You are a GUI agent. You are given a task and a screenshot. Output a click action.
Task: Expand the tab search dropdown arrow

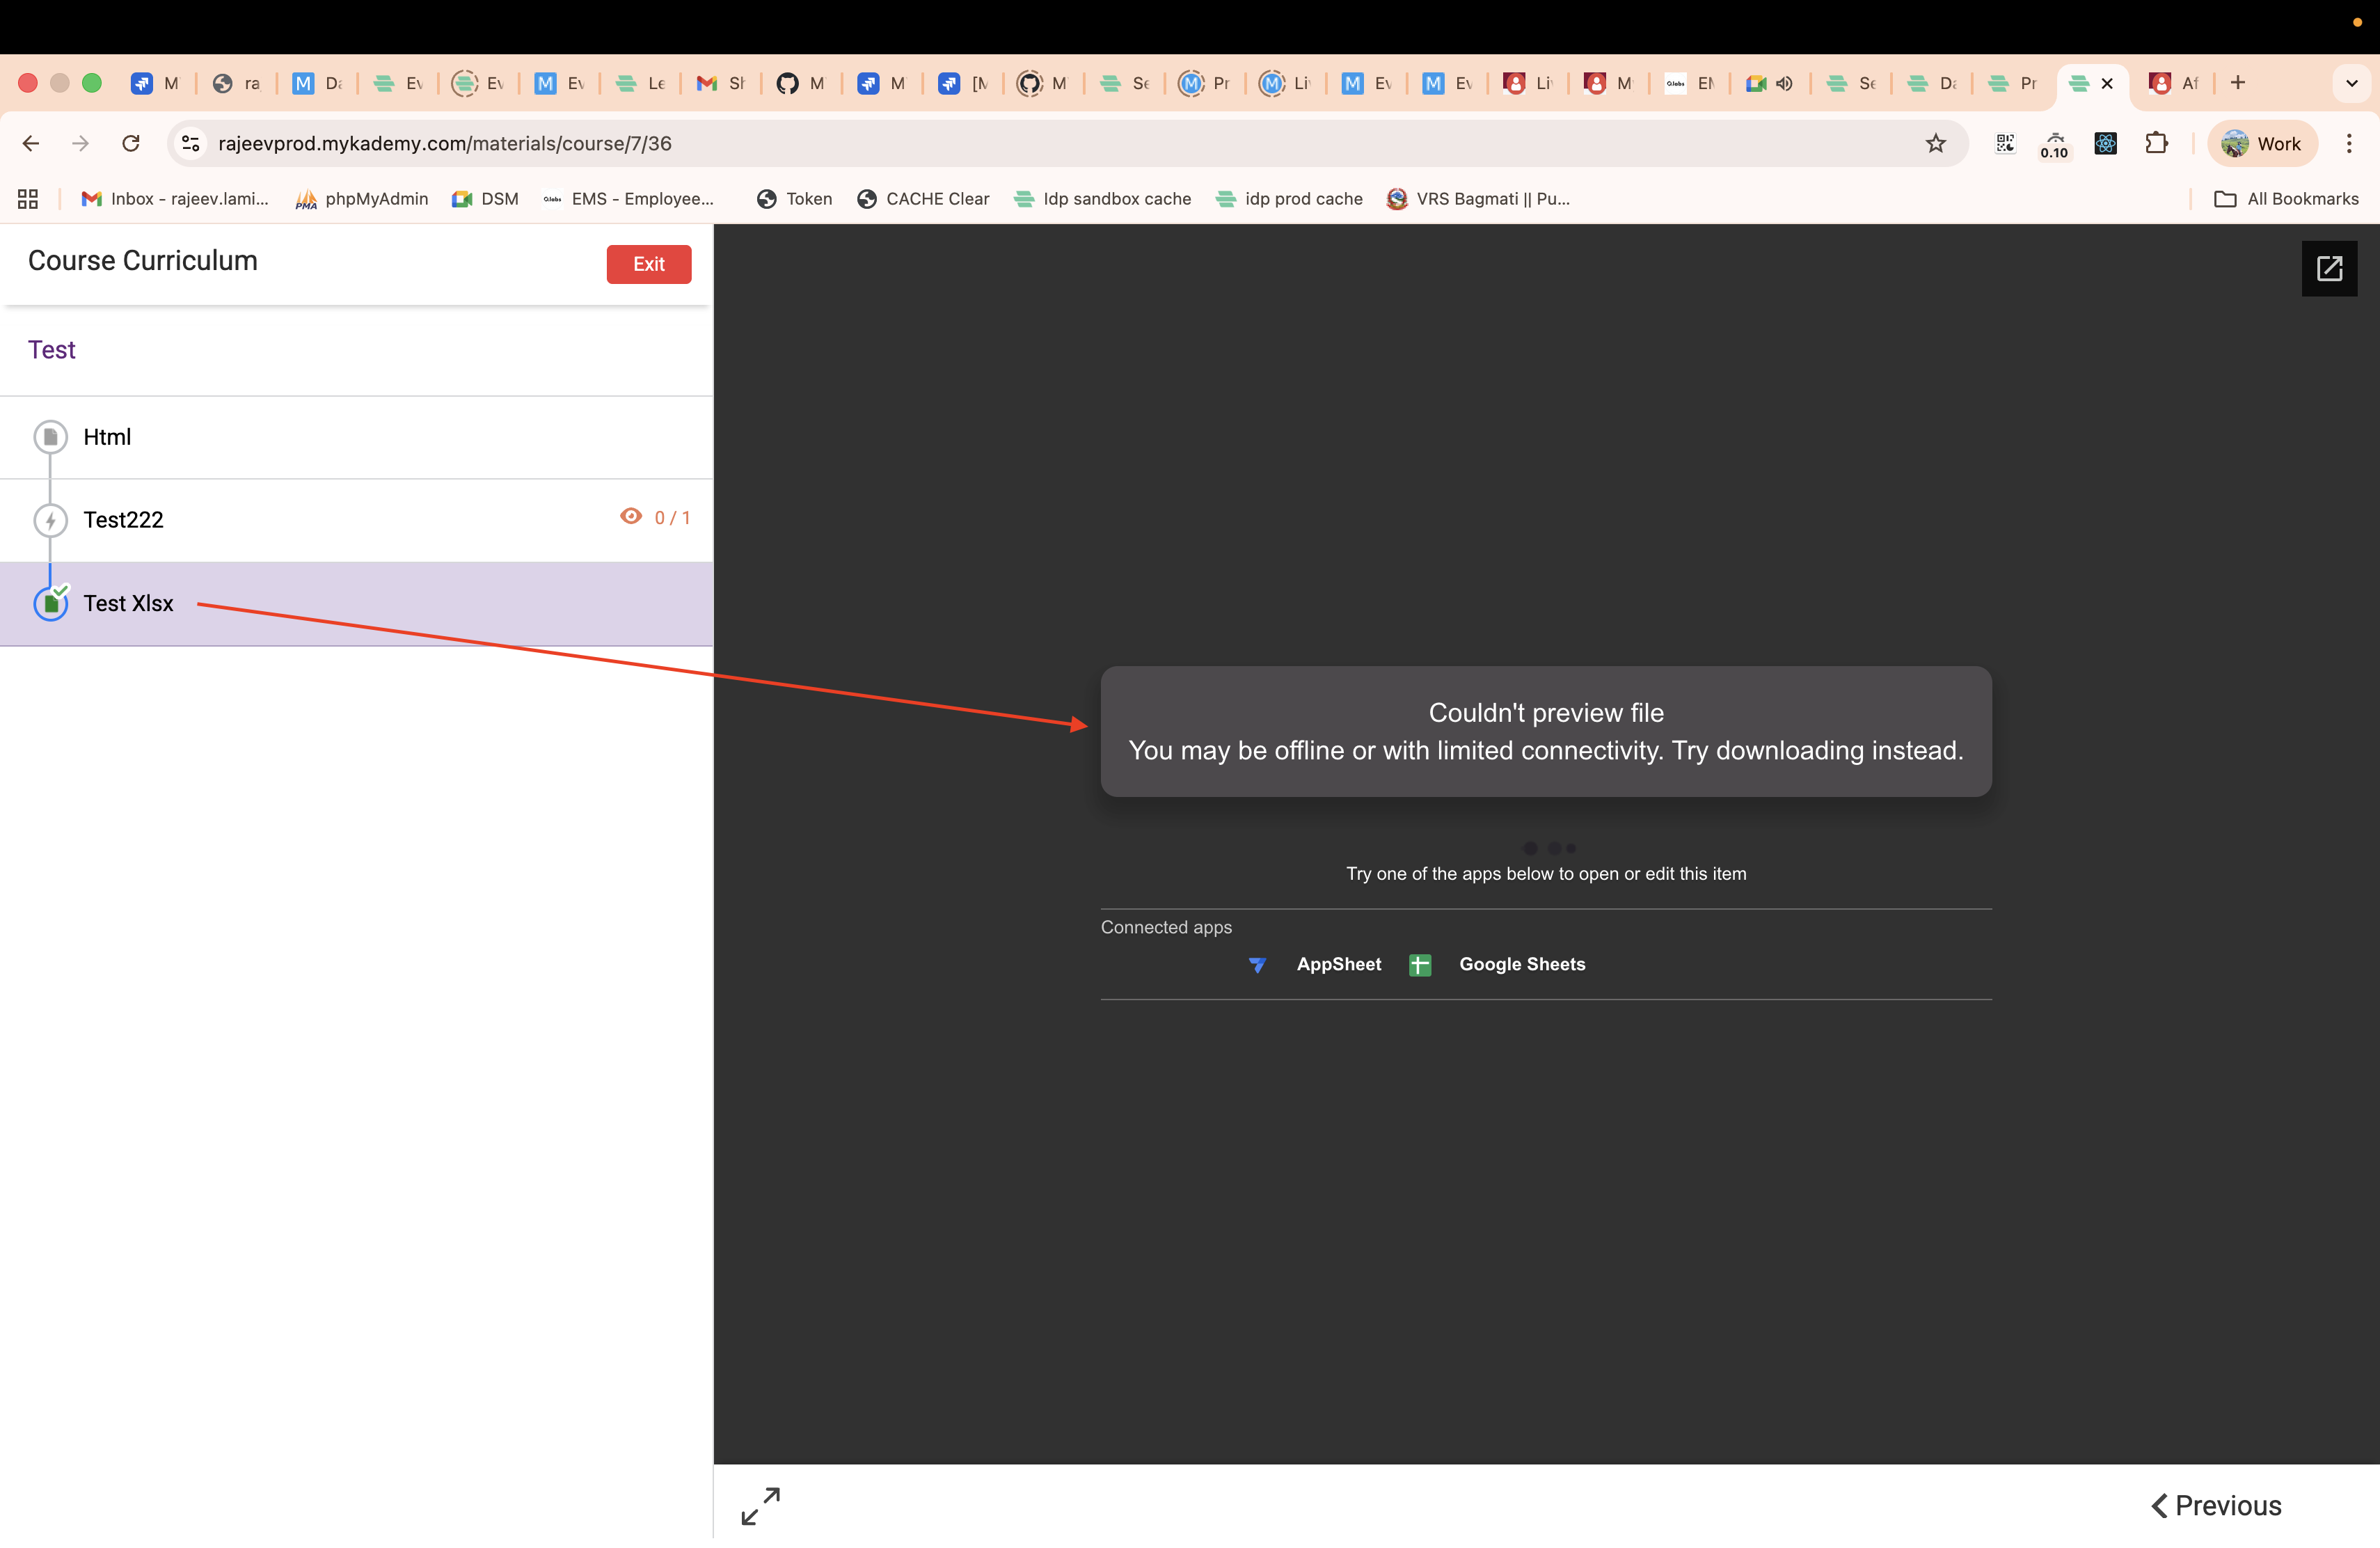2351,83
